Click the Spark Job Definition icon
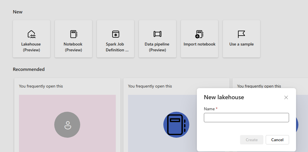The height and width of the screenshot is (152, 308). (x=116, y=34)
